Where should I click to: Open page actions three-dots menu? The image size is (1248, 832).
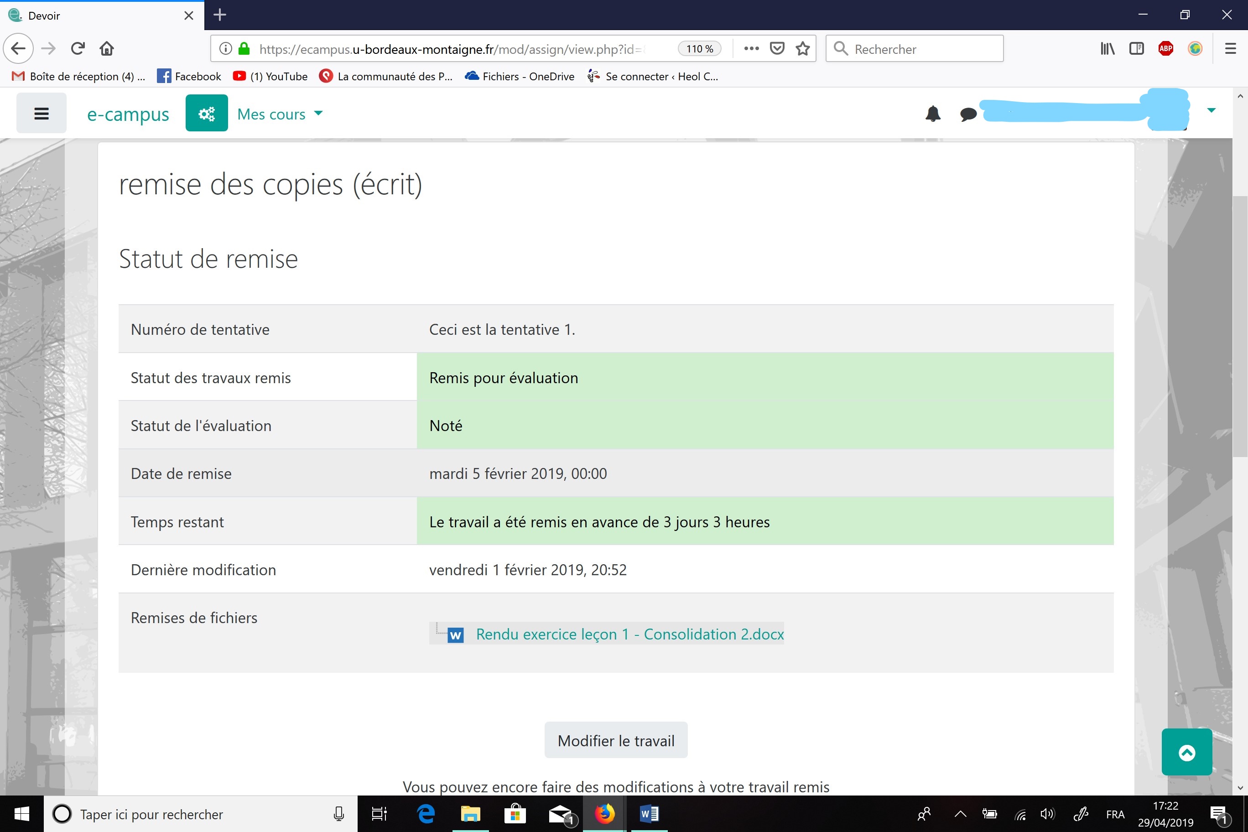[x=751, y=49]
